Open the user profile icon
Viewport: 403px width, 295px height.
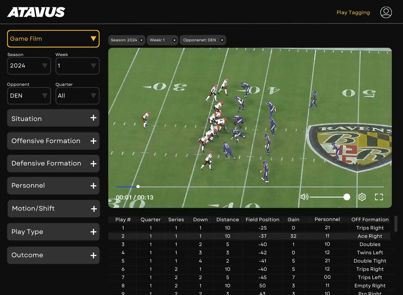pyautogui.click(x=386, y=12)
